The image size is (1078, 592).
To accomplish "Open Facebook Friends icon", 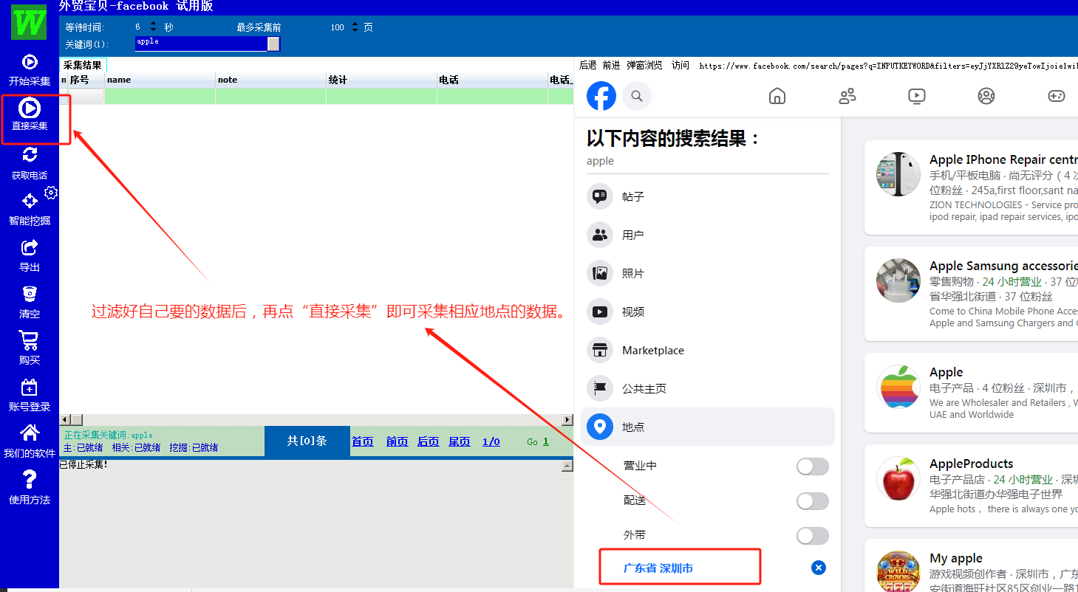I will [x=847, y=96].
